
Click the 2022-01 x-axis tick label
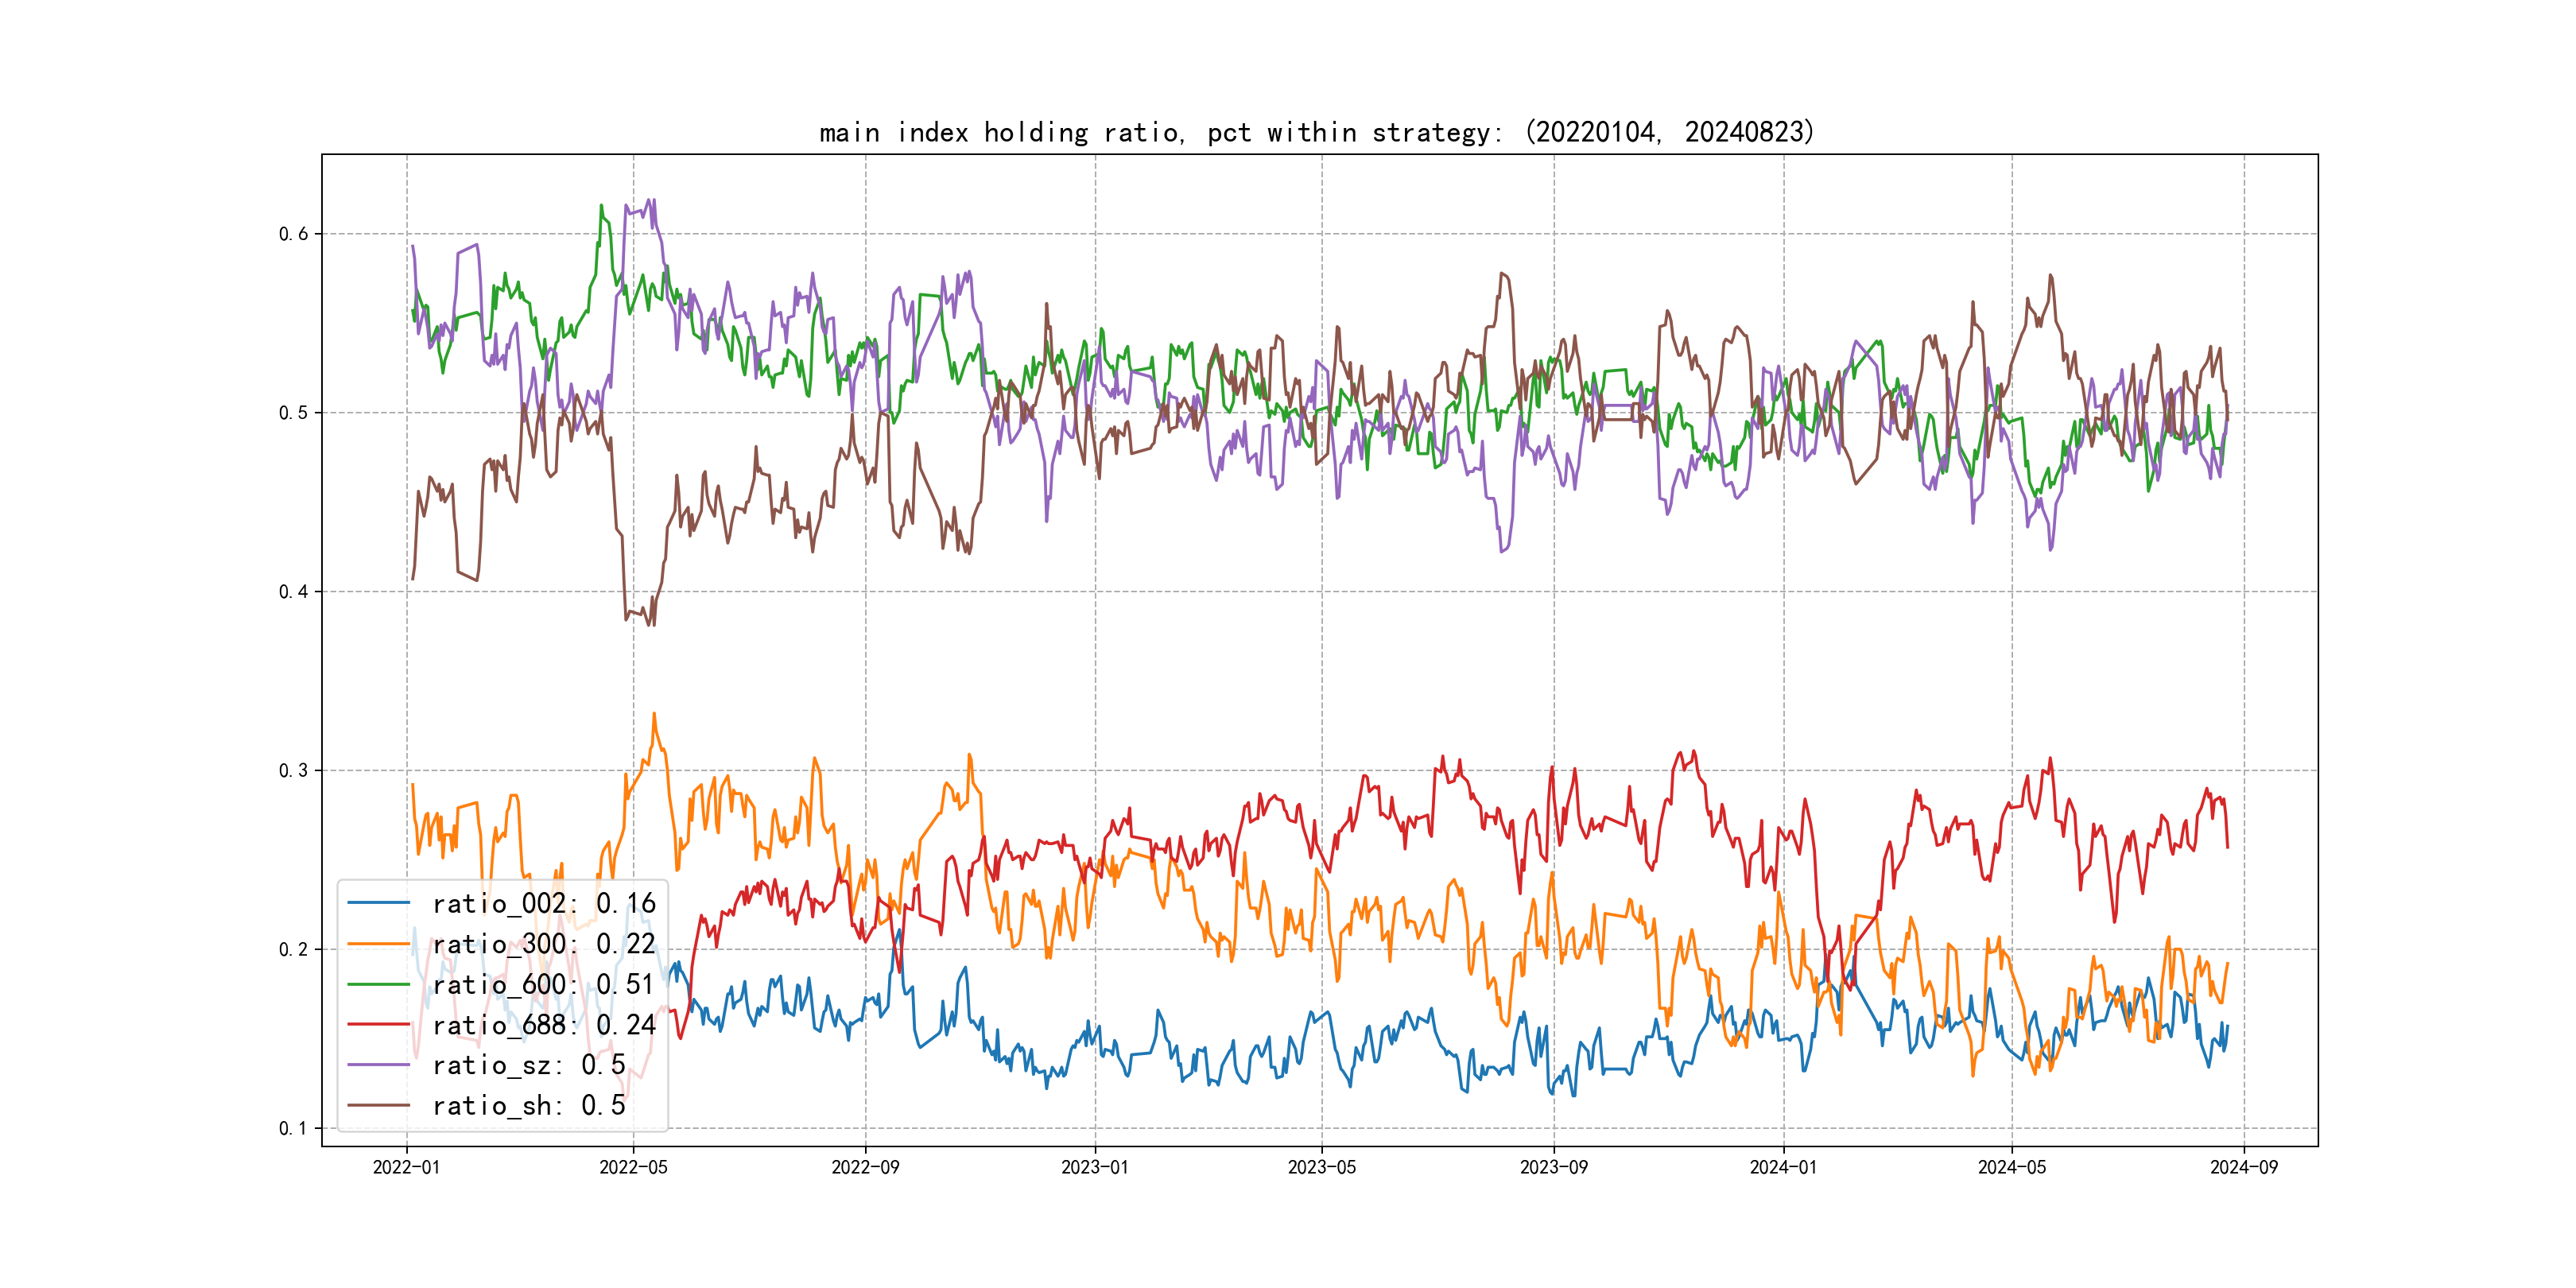pos(406,1168)
